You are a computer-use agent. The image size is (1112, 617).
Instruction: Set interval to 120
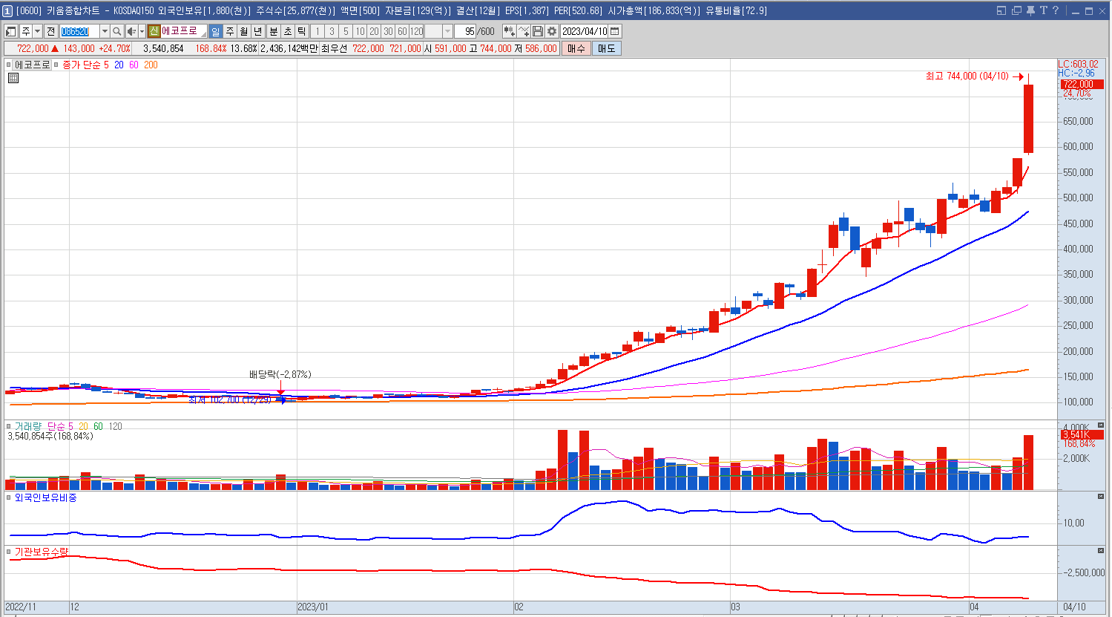(x=416, y=31)
